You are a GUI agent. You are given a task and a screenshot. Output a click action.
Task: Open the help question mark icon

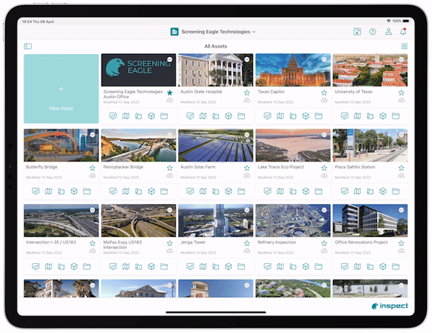[372, 32]
